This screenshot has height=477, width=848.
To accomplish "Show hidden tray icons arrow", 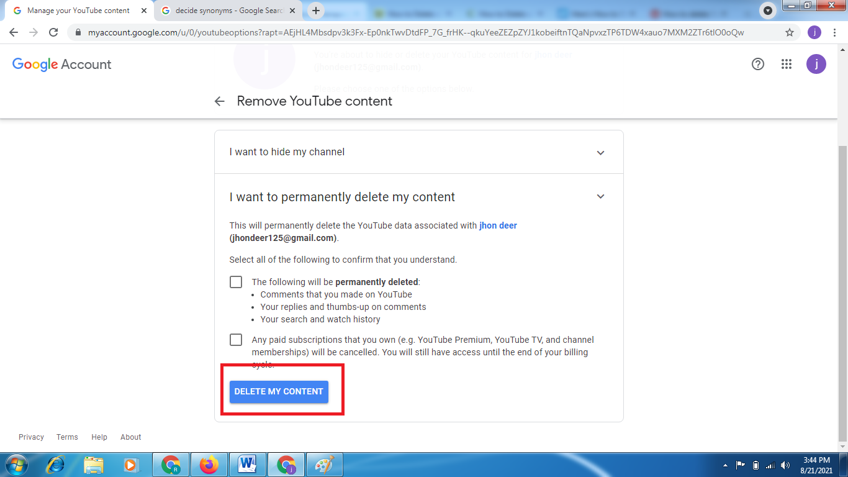I will pyautogui.click(x=726, y=465).
